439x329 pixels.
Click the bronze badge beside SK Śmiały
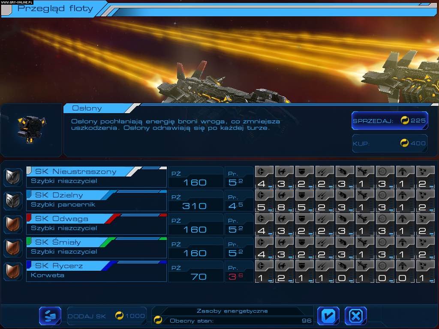[x=13, y=247]
